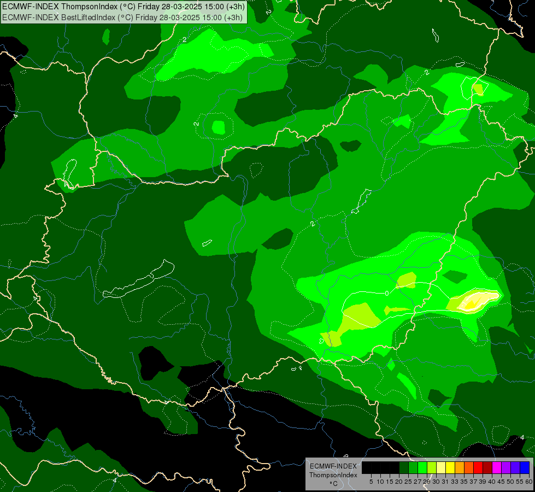Click the legend value '10'
This screenshot has height=492, width=535.
pyautogui.click(x=380, y=482)
